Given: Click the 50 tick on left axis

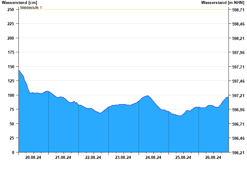Looking at the screenshot, I should pyautogui.click(x=12, y=124).
